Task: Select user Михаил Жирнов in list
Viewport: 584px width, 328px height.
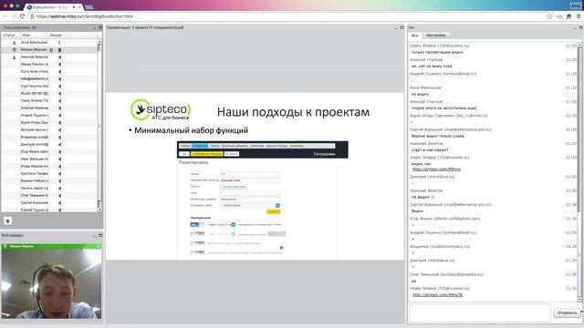Action: coord(50,49)
